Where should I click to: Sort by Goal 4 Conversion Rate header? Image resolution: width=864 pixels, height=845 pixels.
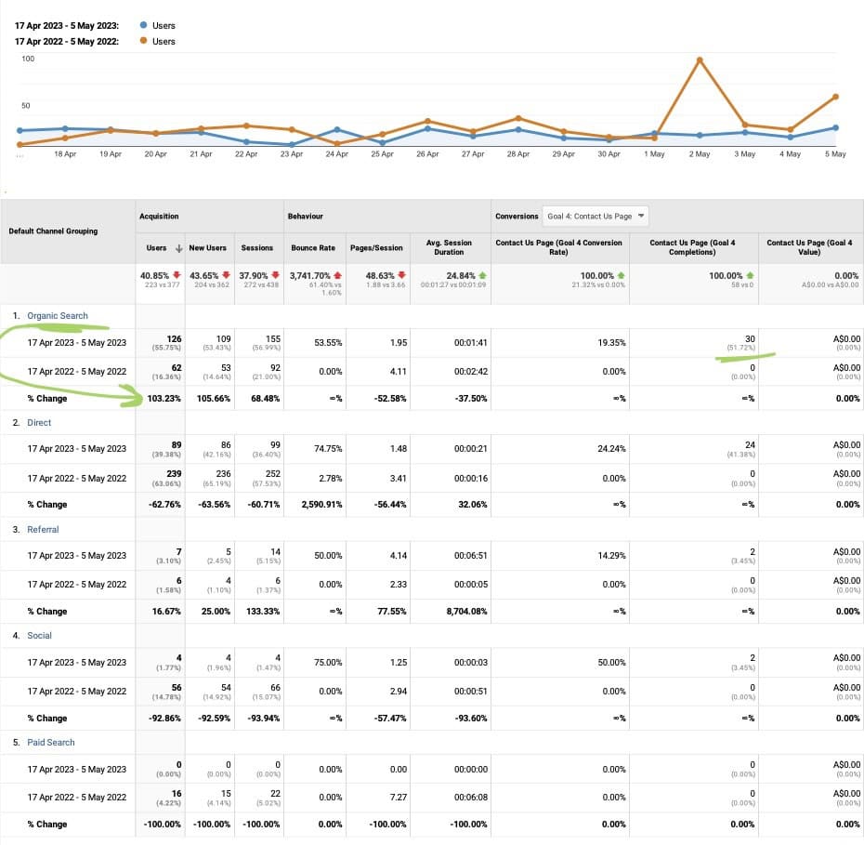558,247
